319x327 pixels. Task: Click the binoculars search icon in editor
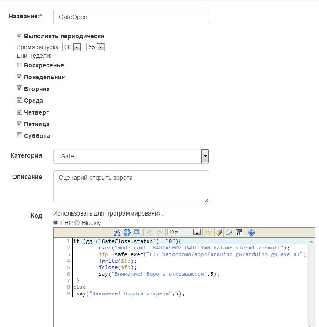[x=117, y=233]
